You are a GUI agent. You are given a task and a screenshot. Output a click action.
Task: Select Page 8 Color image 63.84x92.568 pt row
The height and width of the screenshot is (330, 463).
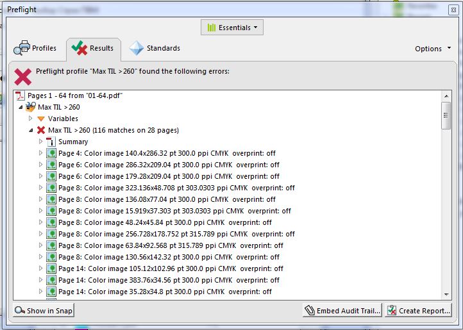171,245
